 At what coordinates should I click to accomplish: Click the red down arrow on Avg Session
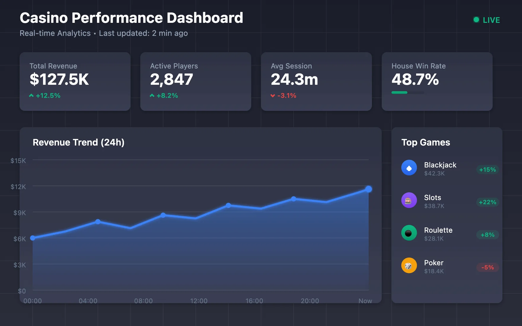(273, 96)
